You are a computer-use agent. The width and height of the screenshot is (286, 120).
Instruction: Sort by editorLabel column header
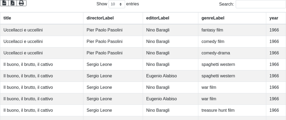tap(171, 18)
